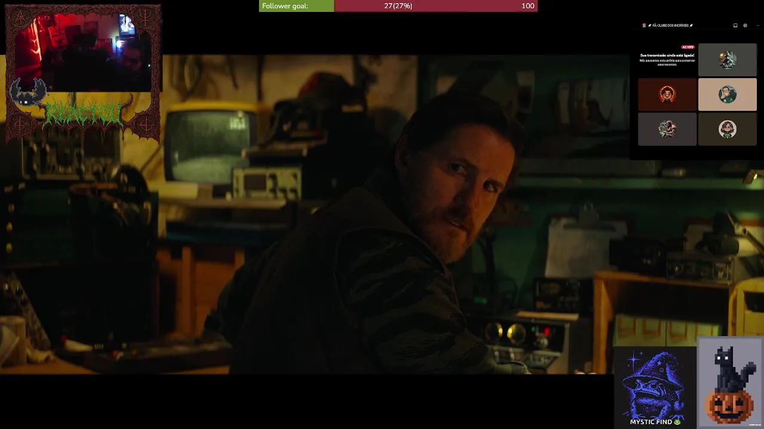Image resolution: width=764 pixels, height=429 pixels.
Task: Select the brown-haired girl avatar participant tile
Action: [727, 129]
